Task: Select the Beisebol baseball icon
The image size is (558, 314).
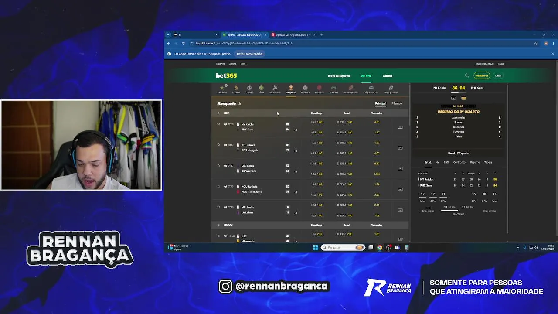Action: click(305, 89)
